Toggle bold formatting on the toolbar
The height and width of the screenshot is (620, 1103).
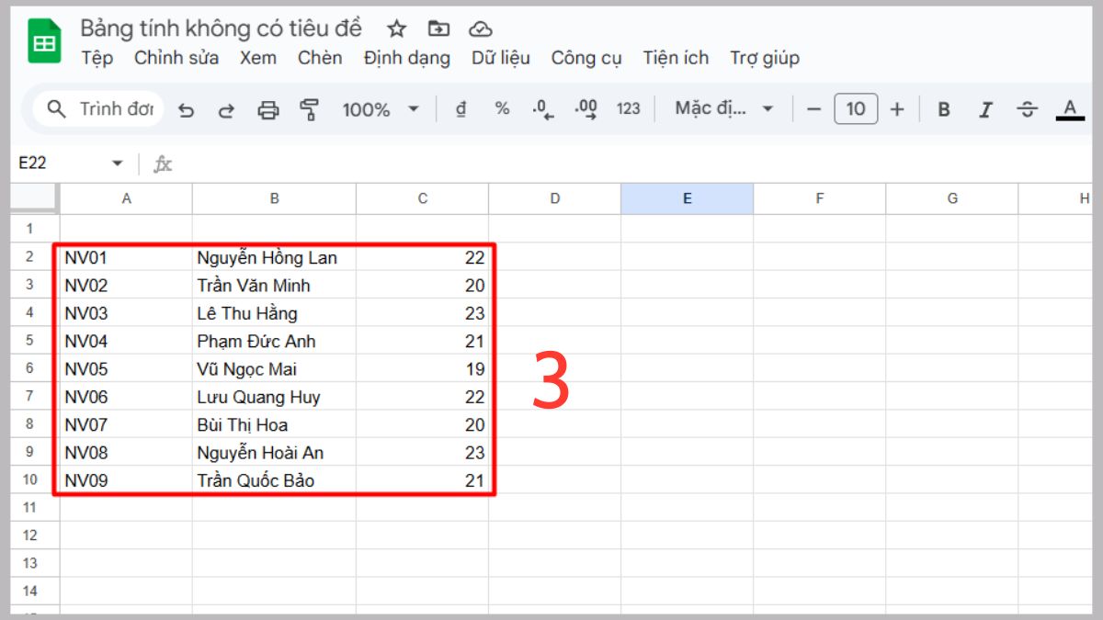(943, 108)
